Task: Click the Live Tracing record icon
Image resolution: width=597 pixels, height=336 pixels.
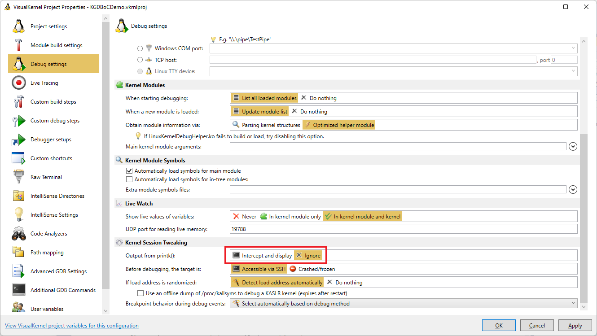Action: (x=18, y=83)
